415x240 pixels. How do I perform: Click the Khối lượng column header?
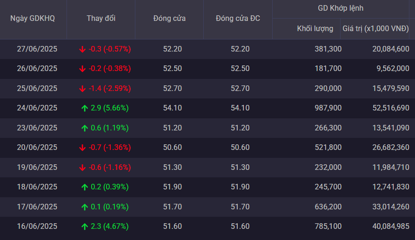[315, 29]
